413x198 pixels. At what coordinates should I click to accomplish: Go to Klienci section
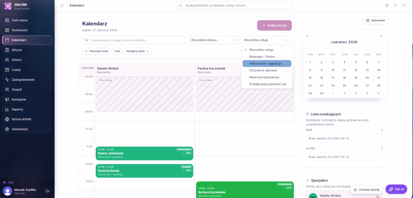click(27, 60)
